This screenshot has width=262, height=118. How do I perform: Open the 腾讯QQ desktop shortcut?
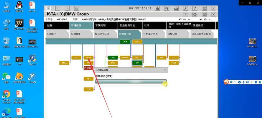coord(19,7)
